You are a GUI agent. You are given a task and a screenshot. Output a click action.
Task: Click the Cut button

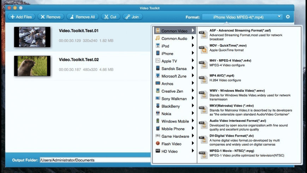click(x=110, y=17)
